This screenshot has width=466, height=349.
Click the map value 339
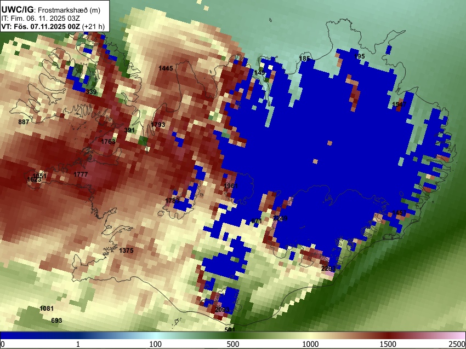click(91, 91)
